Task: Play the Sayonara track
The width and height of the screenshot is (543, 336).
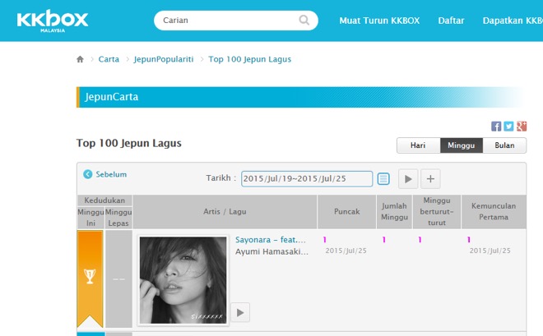Action: tap(239, 312)
